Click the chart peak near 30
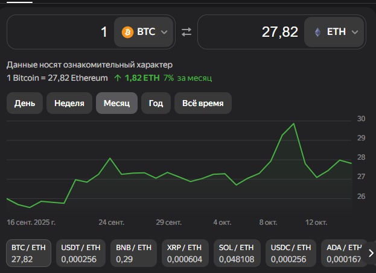This screenshot has width=376, height=273. coord(294,124)
